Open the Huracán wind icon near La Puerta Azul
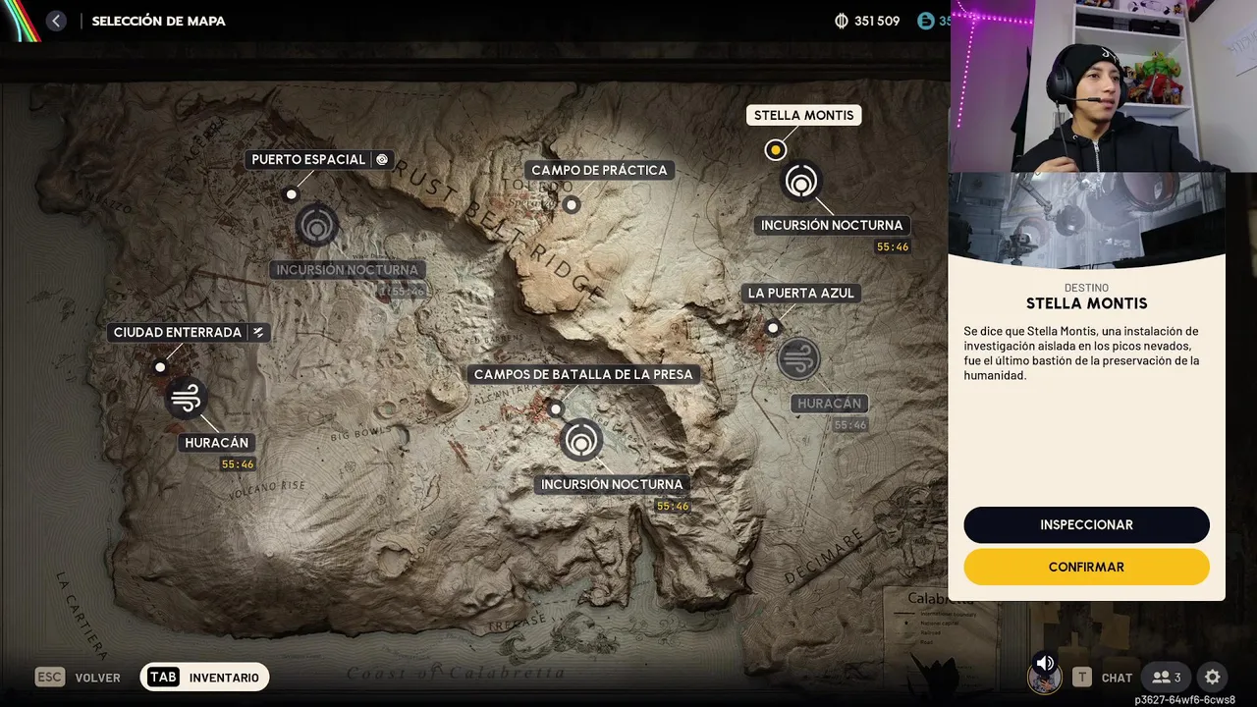Image resolution: width=1257 pixels, height=707 pixels. [x=798, y=359]
